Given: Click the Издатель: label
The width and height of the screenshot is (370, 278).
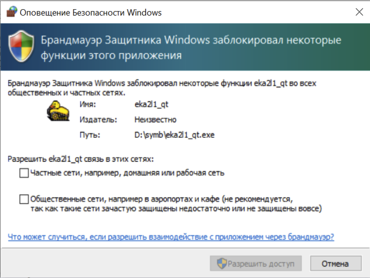Looking at the screenshot, I should [x=98, y=120].
